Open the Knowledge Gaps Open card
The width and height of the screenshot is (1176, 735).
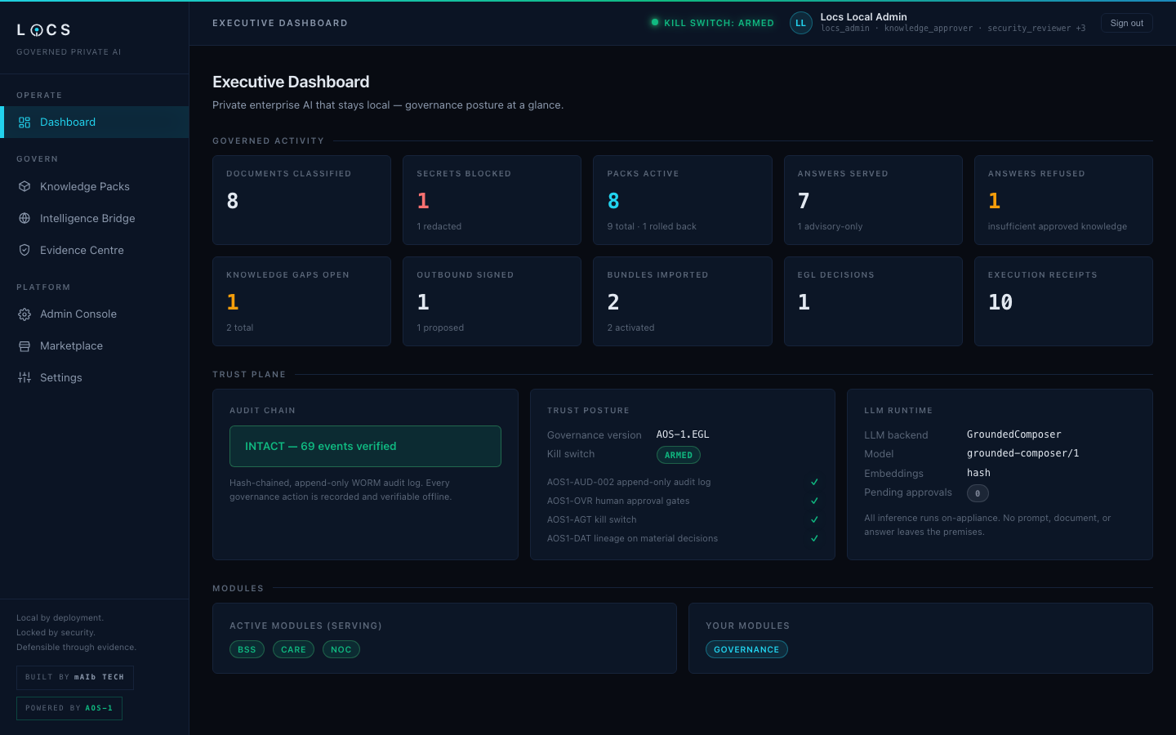point(301,301)
